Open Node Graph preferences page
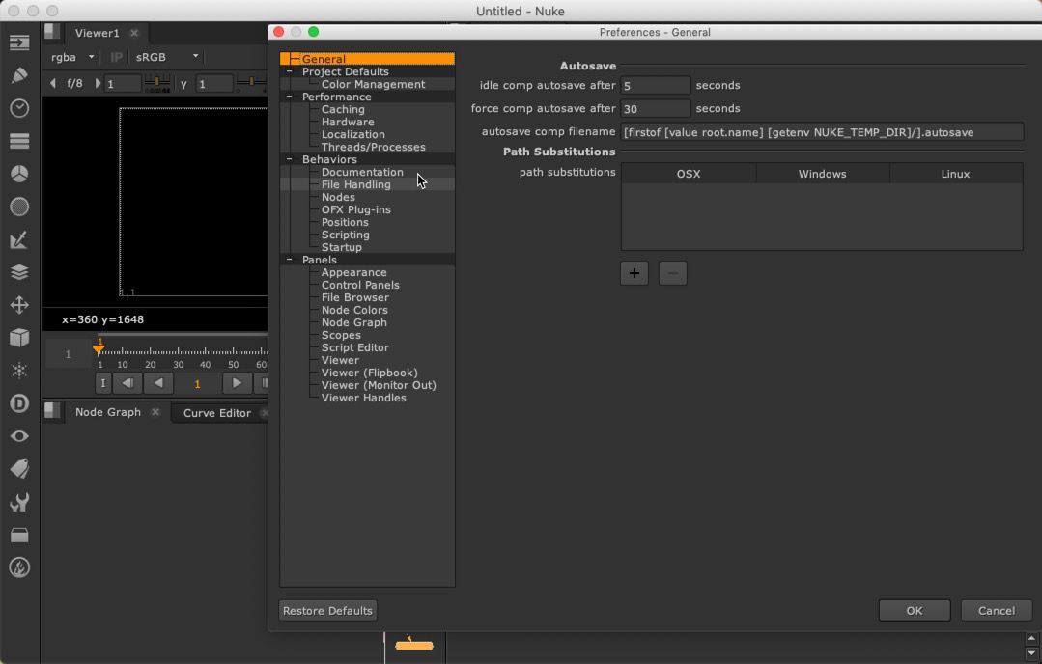The image size is (1042, 664). (x=354, y=322)
